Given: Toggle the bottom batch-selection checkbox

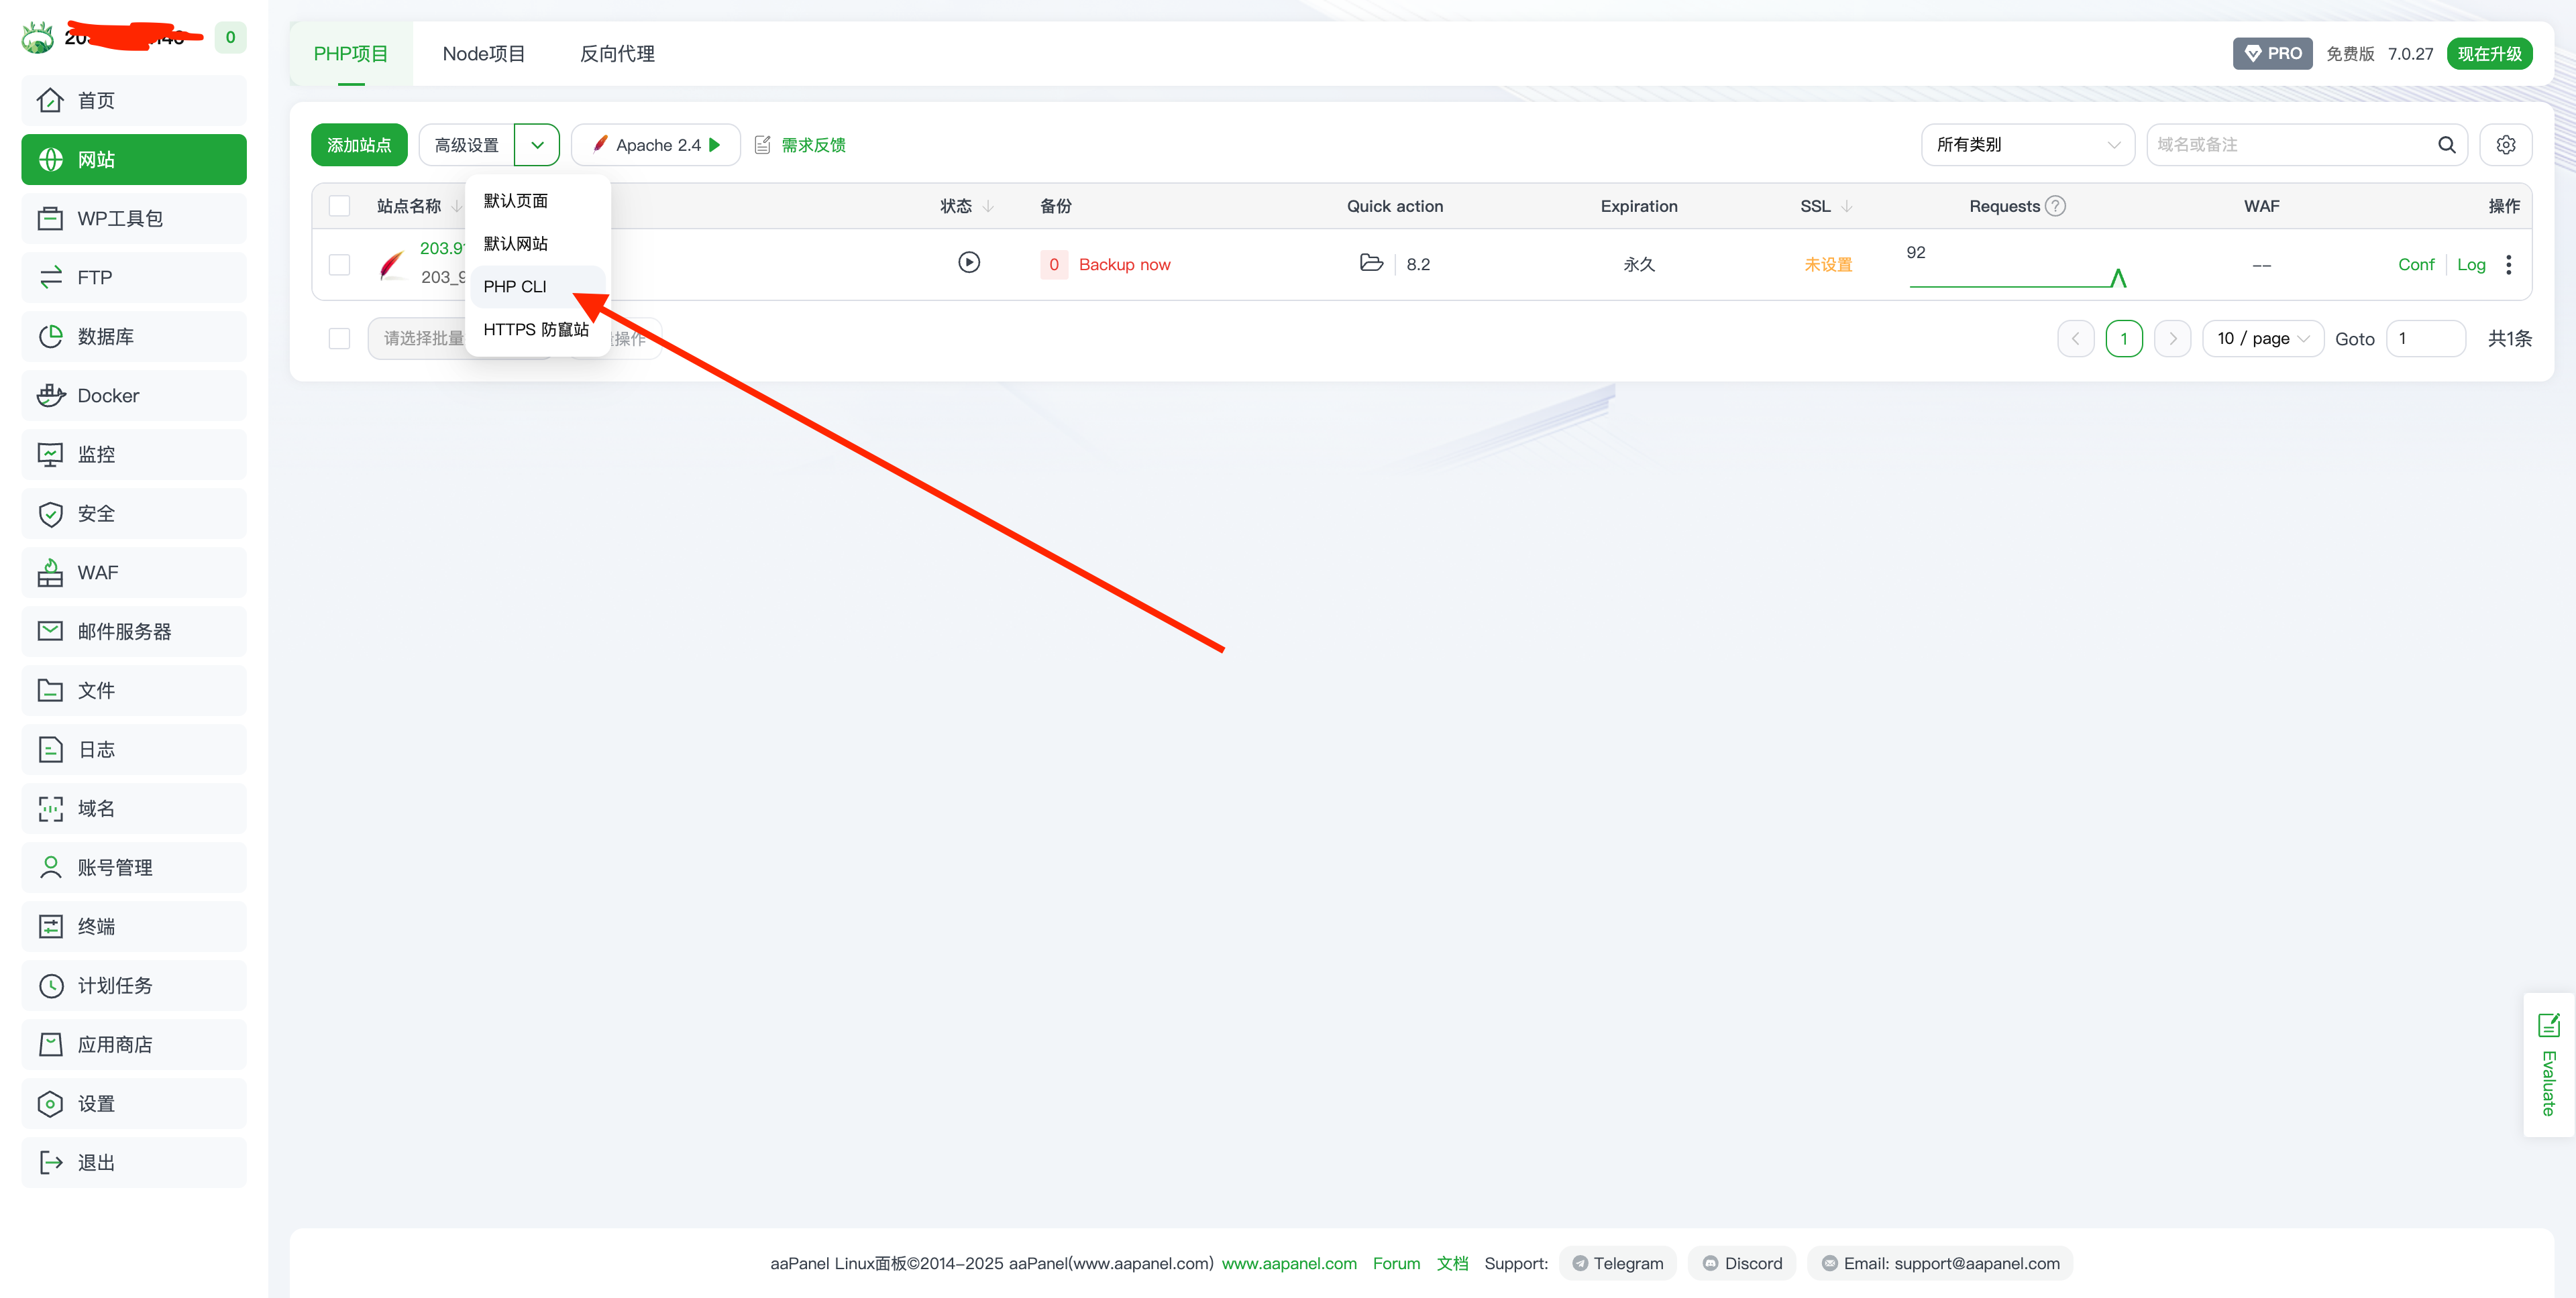Looking at the screenshot, I should tap(340, 339).
